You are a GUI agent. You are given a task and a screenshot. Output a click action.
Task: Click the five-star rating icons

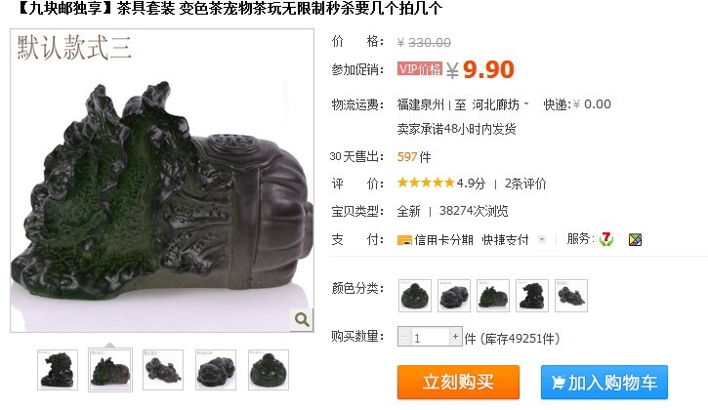(x=426, y=183)
